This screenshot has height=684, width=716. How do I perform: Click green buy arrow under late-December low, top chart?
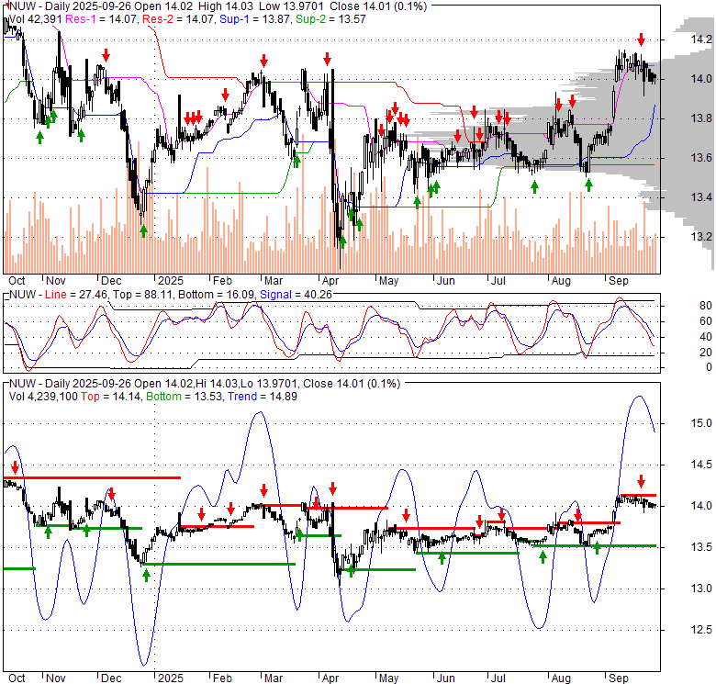[x=144, y=231]
